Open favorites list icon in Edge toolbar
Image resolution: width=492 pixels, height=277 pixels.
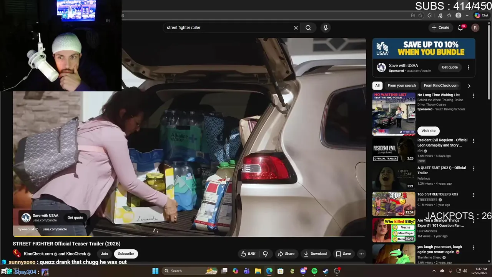coord(449,15)
